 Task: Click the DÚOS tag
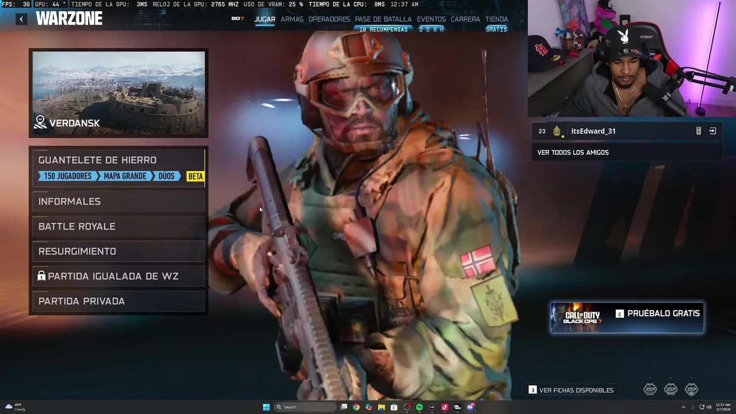(x=166, y=176)
